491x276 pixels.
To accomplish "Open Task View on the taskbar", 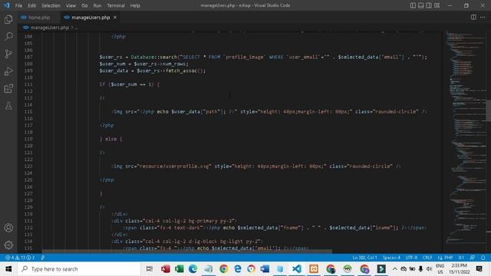I will tap(150, 269).
